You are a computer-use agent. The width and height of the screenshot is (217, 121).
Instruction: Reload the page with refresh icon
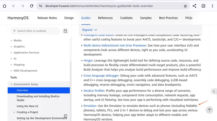tap(32, 6)
